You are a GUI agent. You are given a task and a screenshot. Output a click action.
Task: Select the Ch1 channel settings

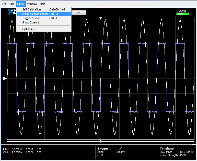pyautogui.click(x=6, y=152)
